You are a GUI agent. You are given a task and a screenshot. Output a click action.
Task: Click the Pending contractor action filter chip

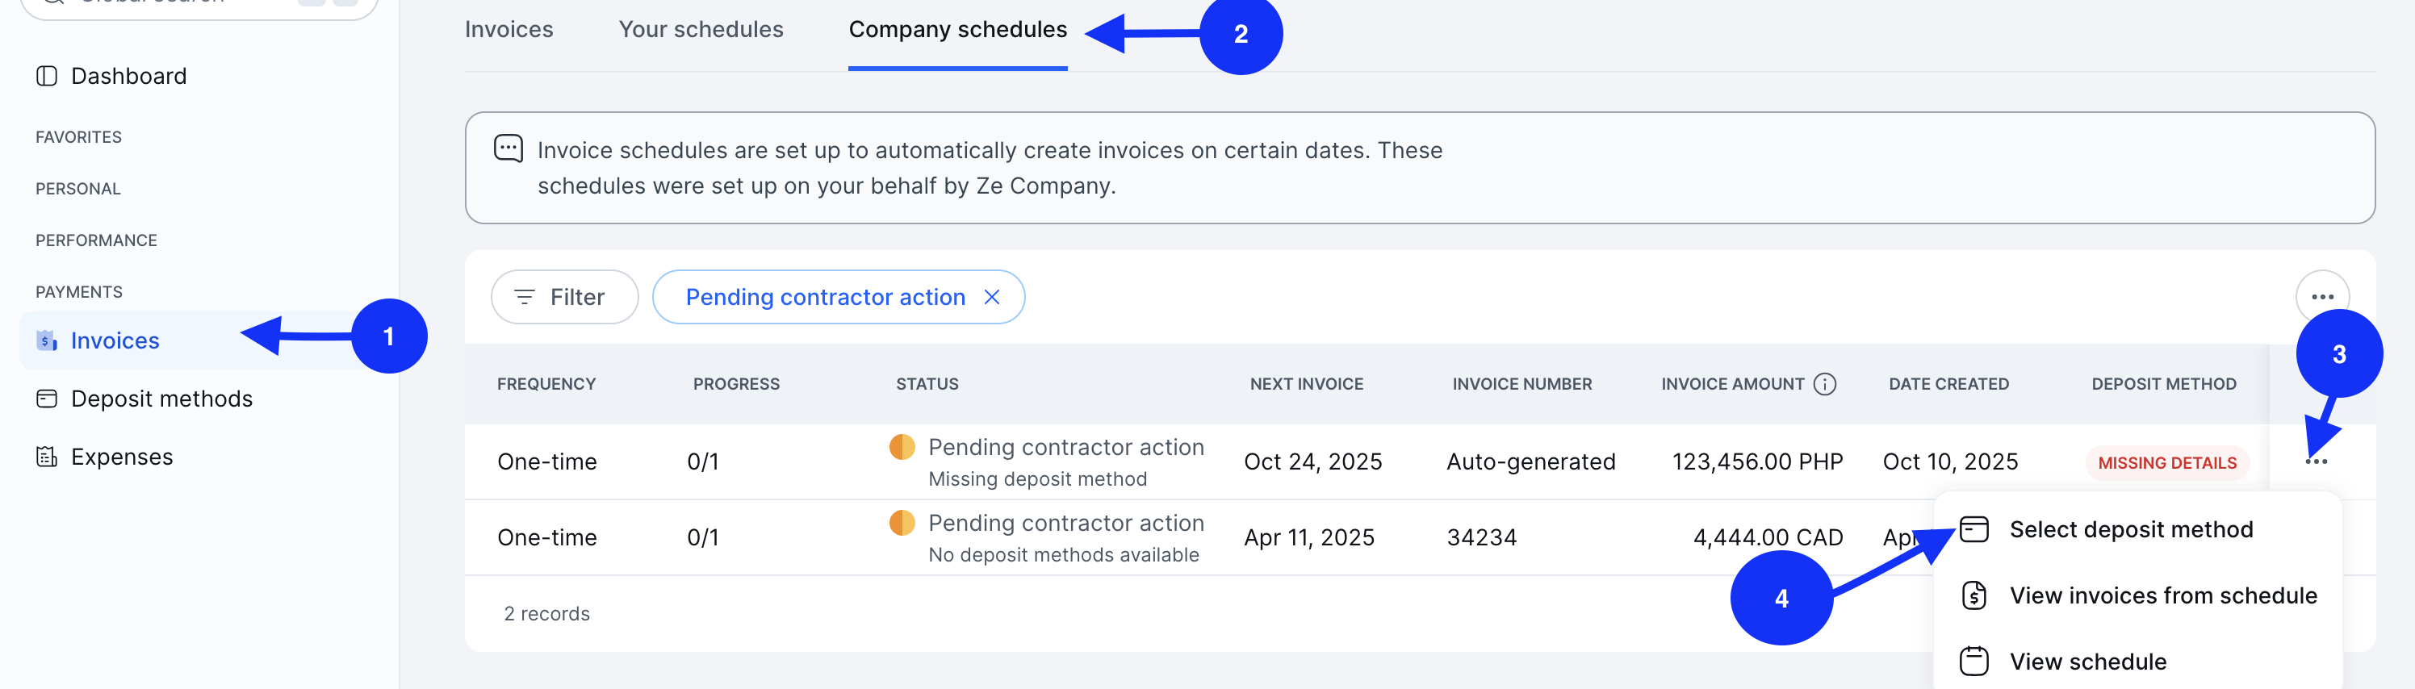click(x=825, y=297)
